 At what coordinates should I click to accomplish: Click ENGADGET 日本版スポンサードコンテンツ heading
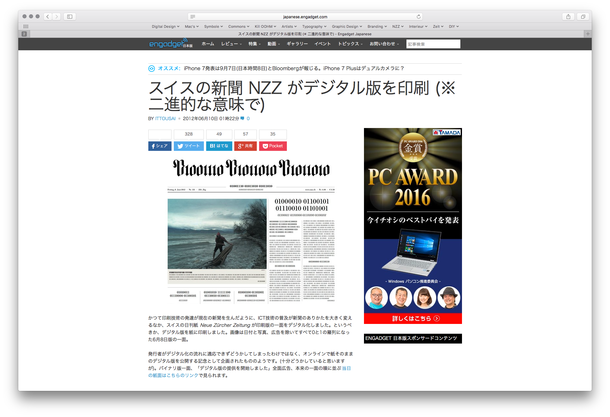click(413, 338)
